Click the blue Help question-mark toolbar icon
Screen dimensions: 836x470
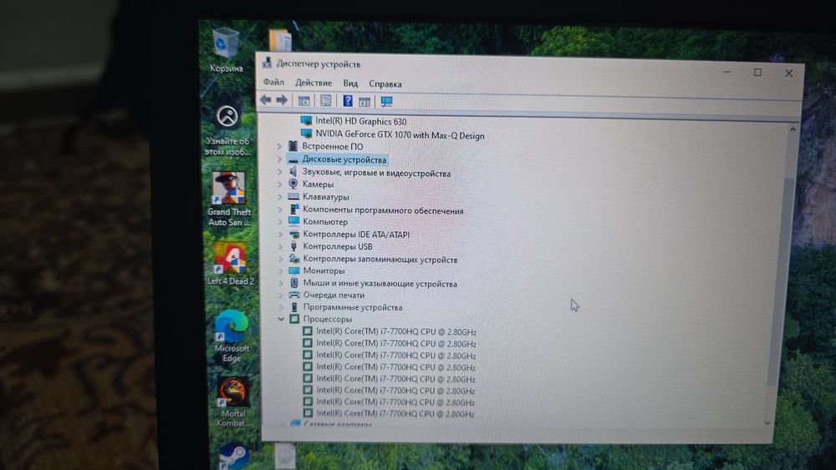[348, 101]
